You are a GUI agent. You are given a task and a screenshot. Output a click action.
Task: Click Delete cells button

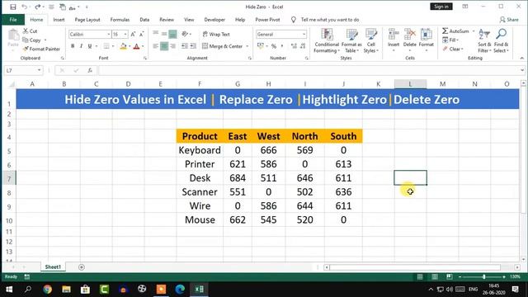pos(409,40)
